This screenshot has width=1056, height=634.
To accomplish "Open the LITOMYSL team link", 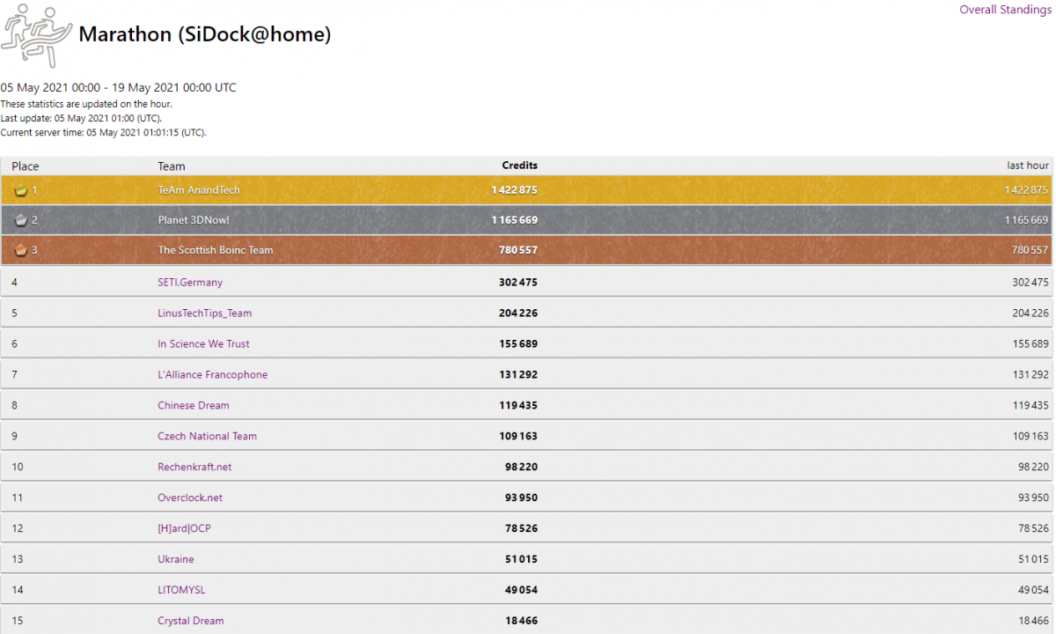I will pos(181,591).
